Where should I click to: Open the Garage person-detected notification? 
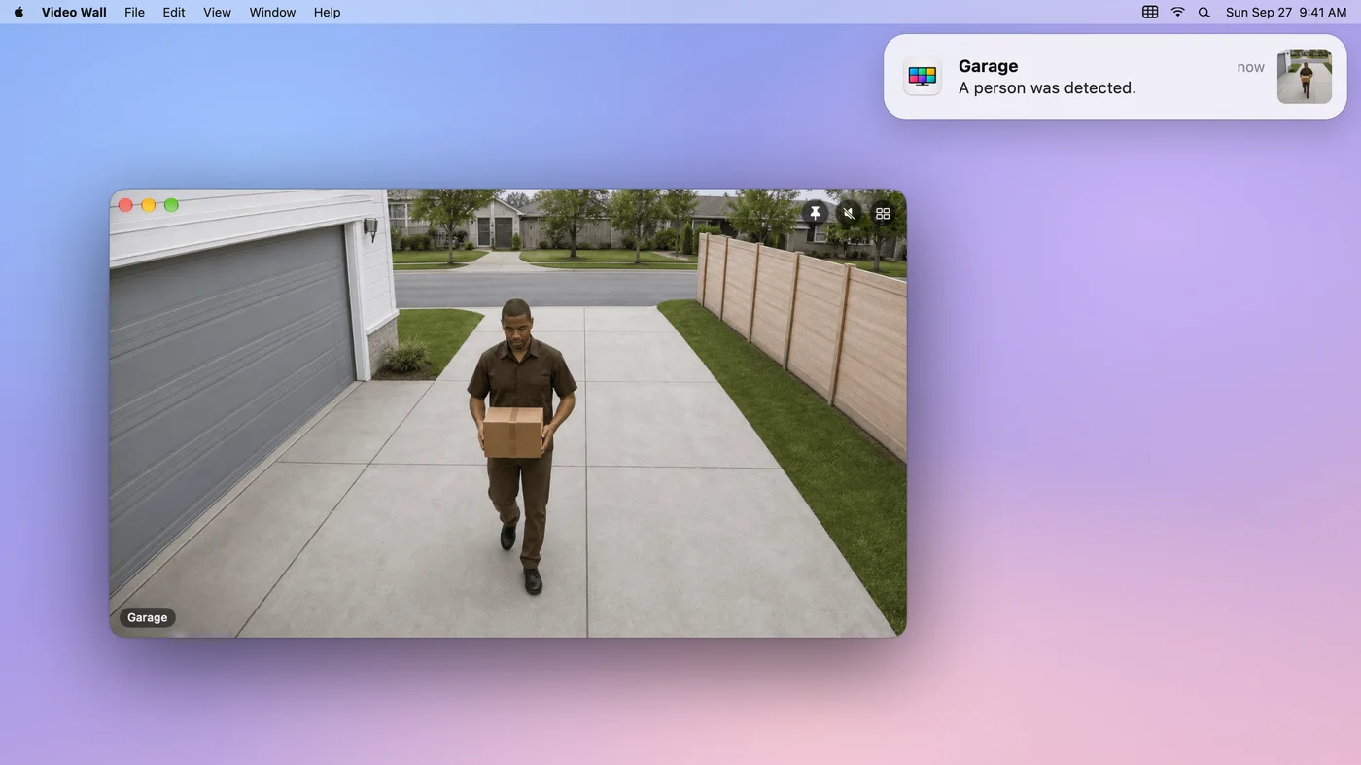point(1115,77)
